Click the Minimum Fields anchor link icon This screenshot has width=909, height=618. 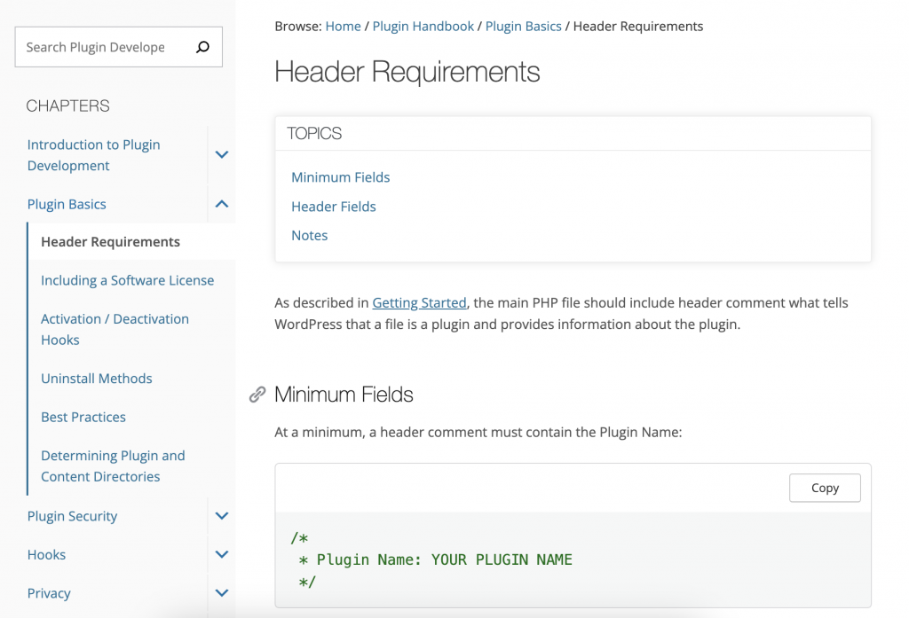tap(257, 395)
